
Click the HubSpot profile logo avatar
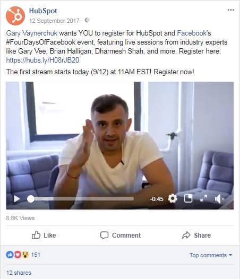(x=15, y=16)
